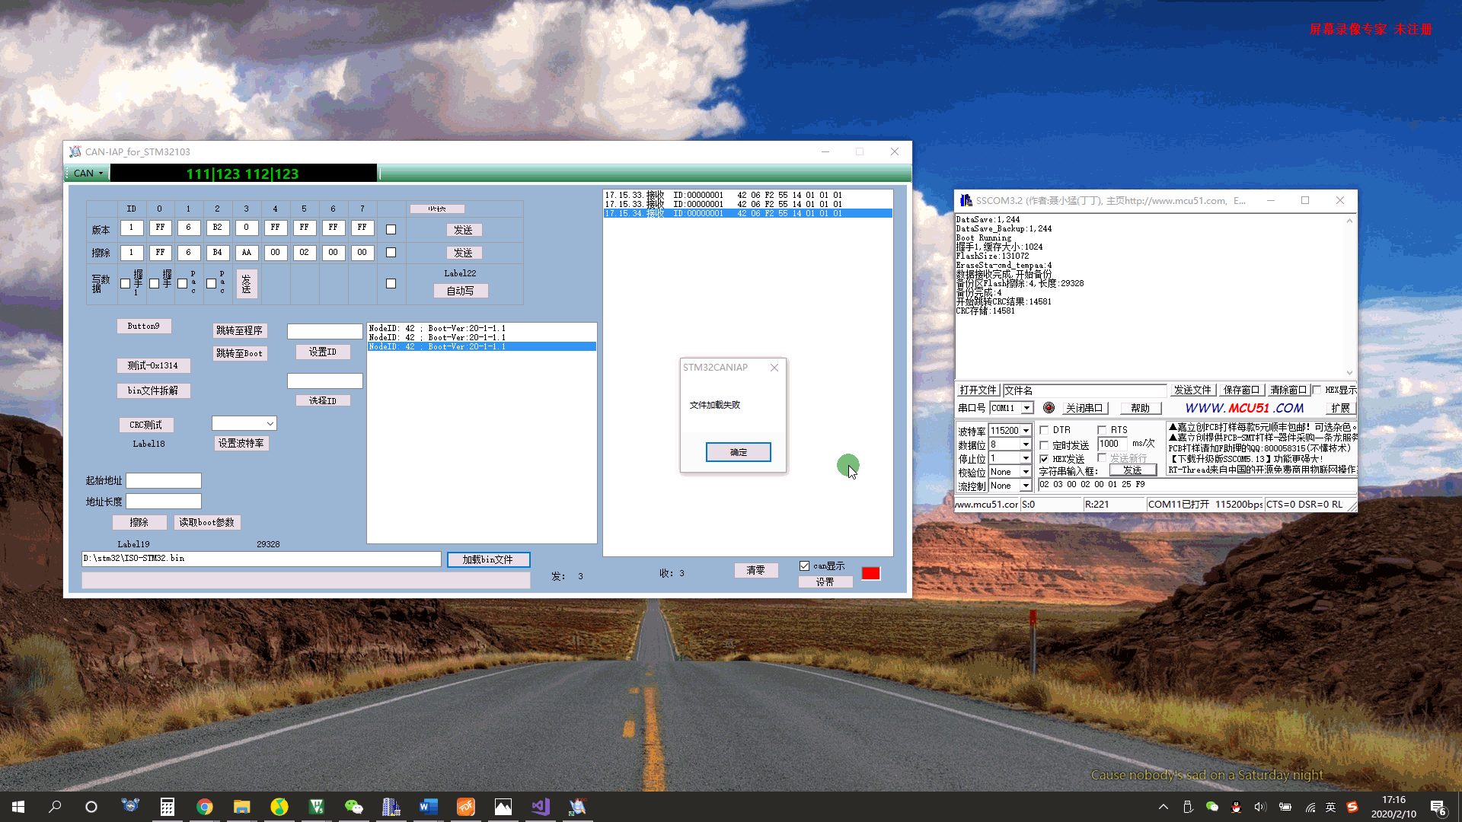Confirm the 文件加载失败 dialog with 确定
The height and width of the screenshot is (822, 1462).
point(738,451)
